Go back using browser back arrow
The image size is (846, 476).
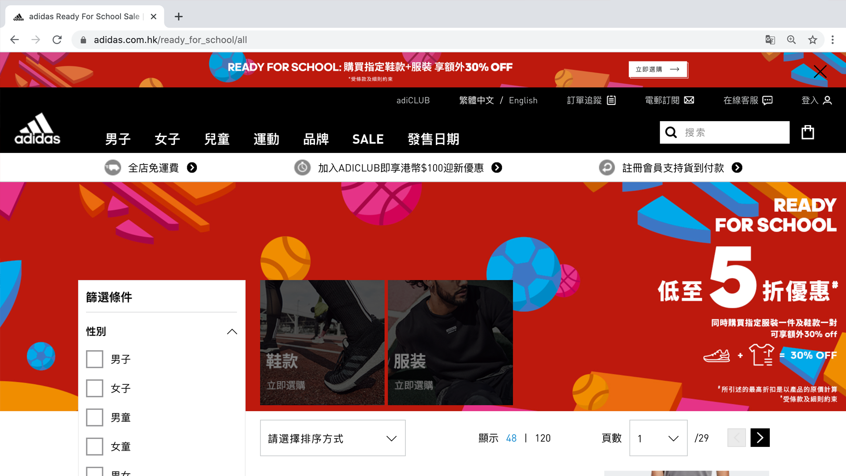coord(15,40)
